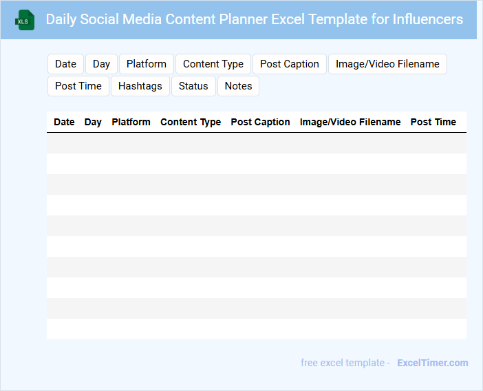Select the Image/Video Filename tag
The image size is (483, 391).
[387, 64]
